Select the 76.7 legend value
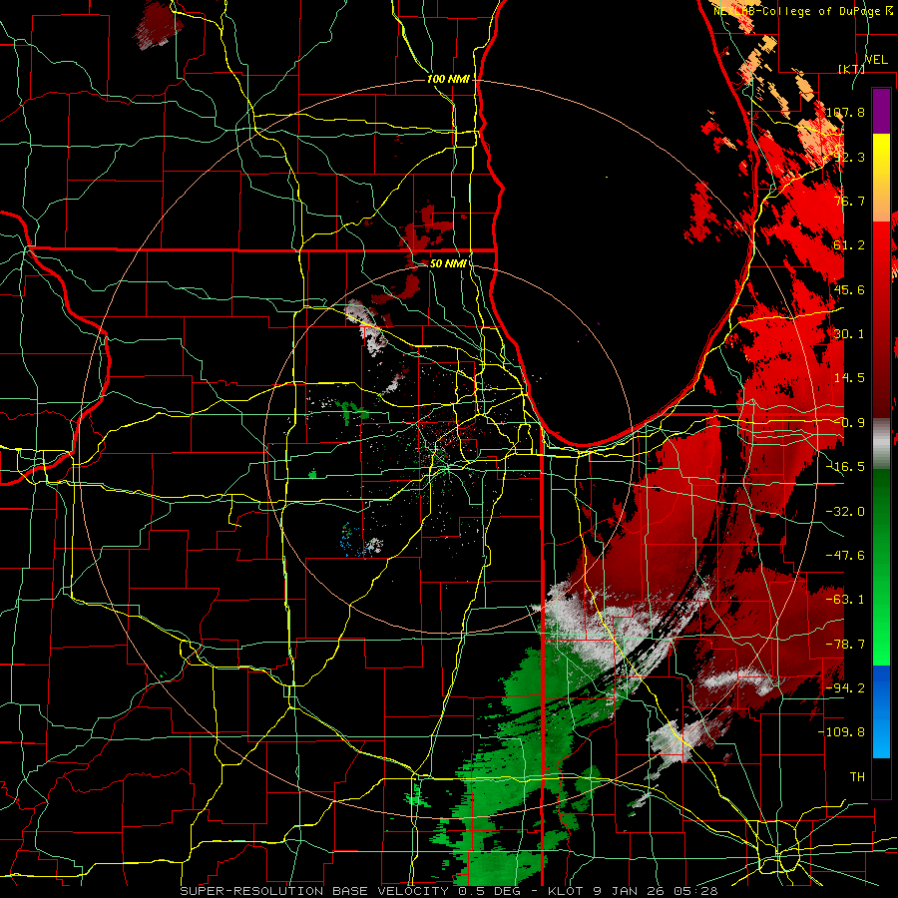This screenshot has width=898, height=898. pyautogui.click(x=849, y=201)
